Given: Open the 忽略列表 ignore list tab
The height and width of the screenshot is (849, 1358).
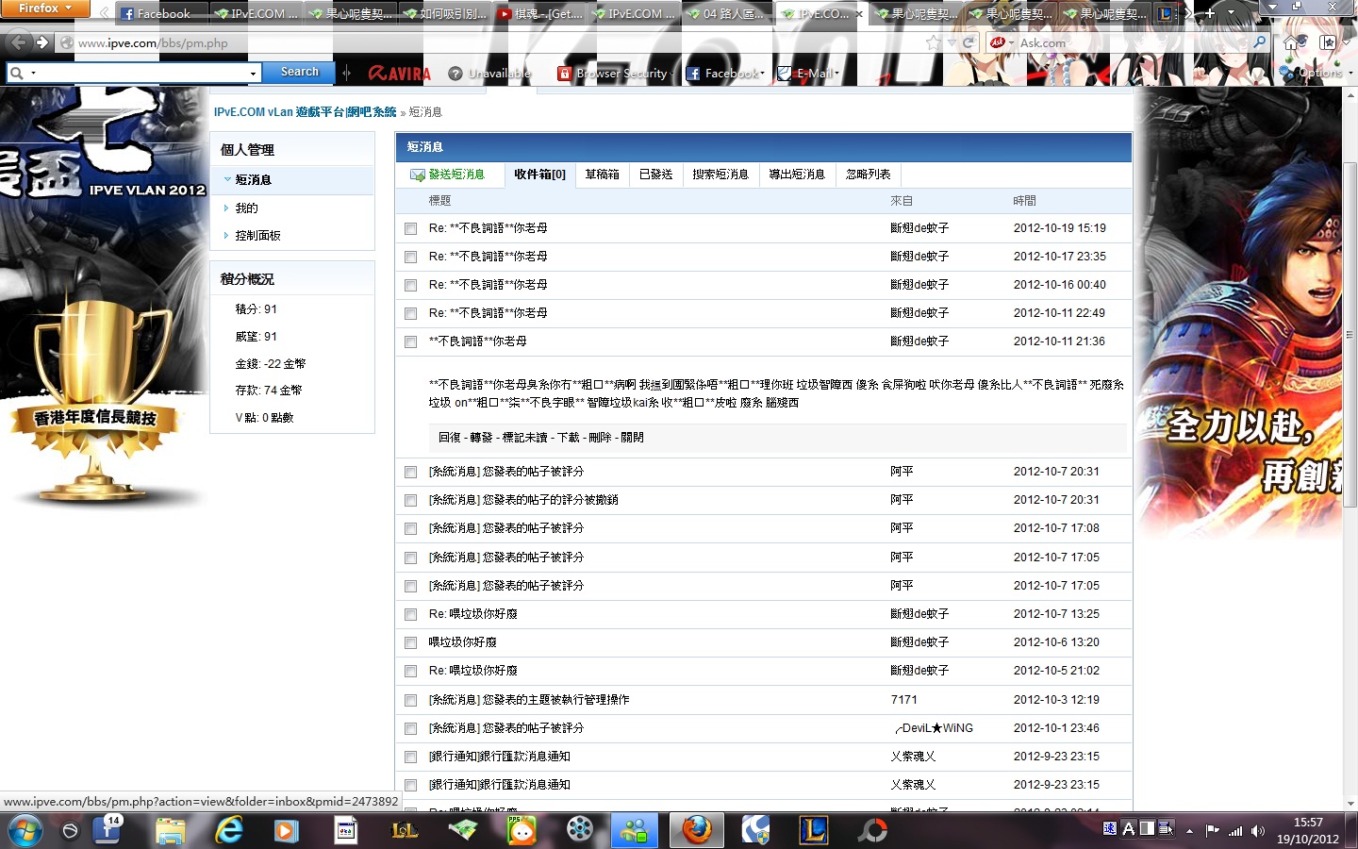Looking at the screenshot, I should tap(868, 175).
